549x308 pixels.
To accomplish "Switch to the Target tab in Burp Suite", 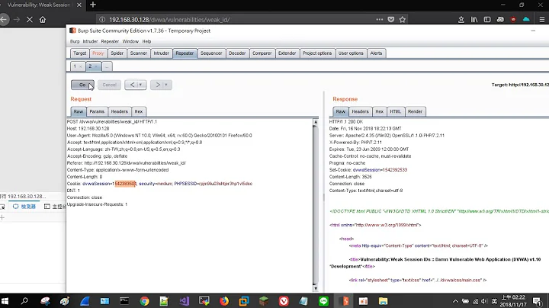I will pyautogui.click(x=80, y=53).
